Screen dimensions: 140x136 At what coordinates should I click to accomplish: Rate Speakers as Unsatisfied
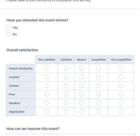pos(98,103)
